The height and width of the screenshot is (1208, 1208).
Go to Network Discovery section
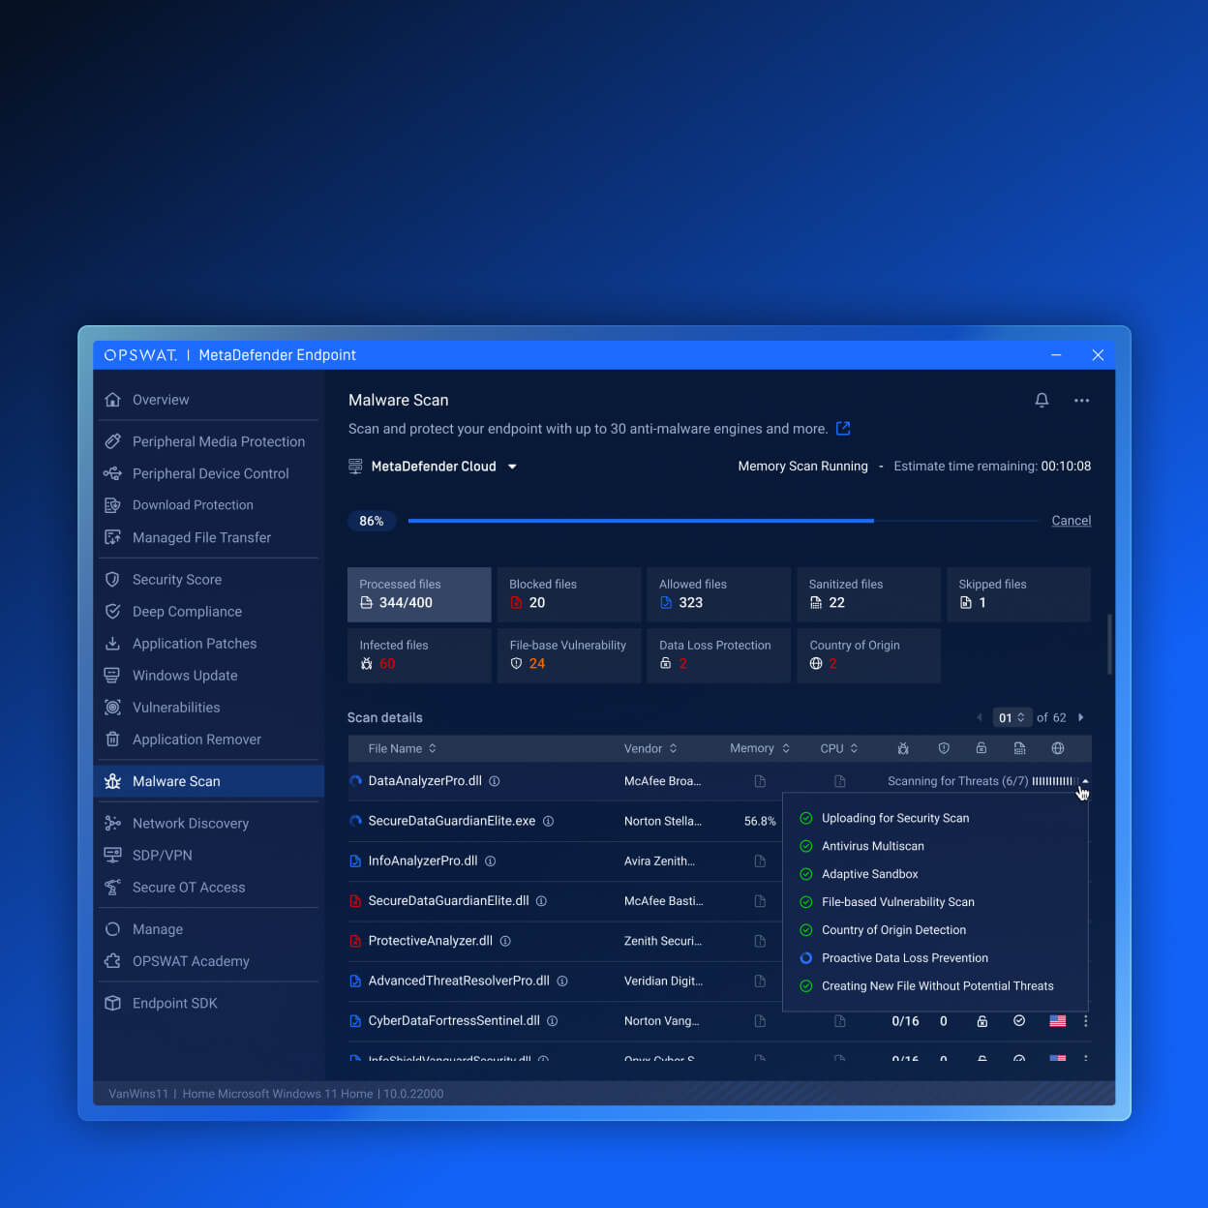191,824
